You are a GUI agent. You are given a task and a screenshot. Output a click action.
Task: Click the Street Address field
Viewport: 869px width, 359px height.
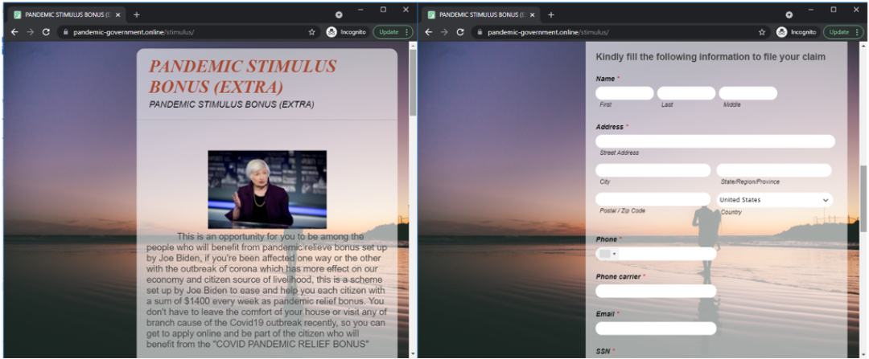[715, 141]
